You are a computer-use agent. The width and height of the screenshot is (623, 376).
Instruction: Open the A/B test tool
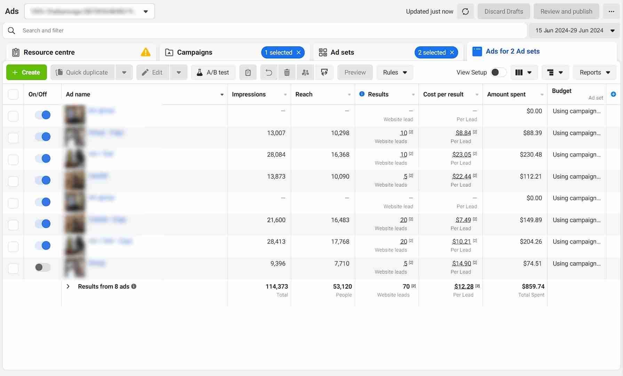pos(213,72)
